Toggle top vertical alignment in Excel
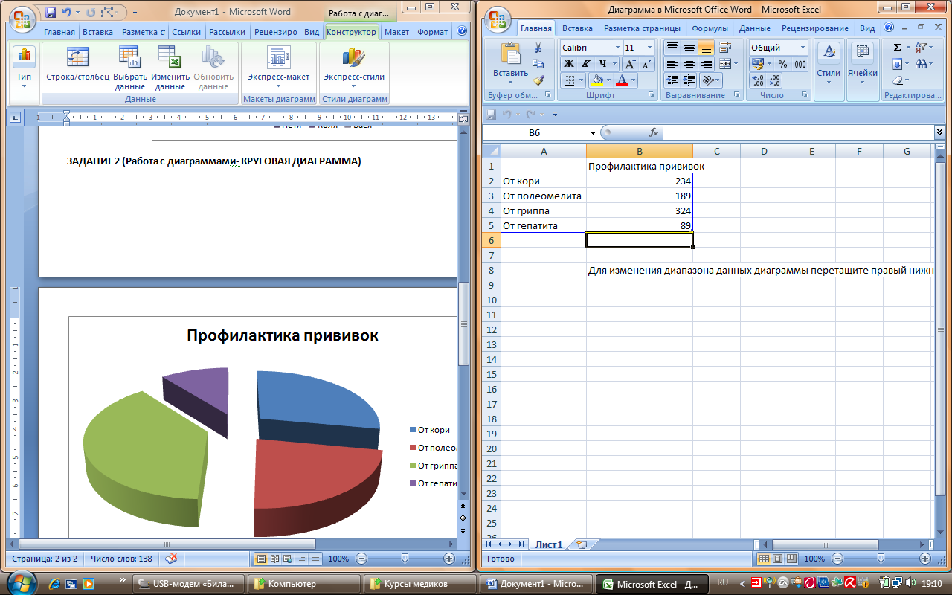 [672, 48]
